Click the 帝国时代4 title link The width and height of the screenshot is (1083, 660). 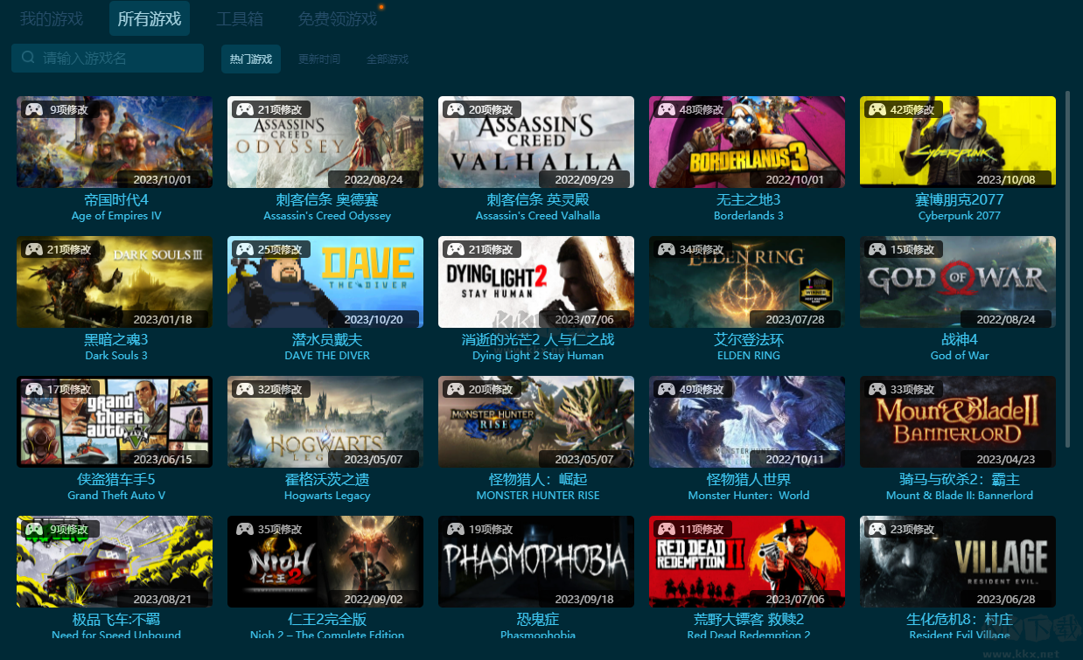click(x=116, y=199)
